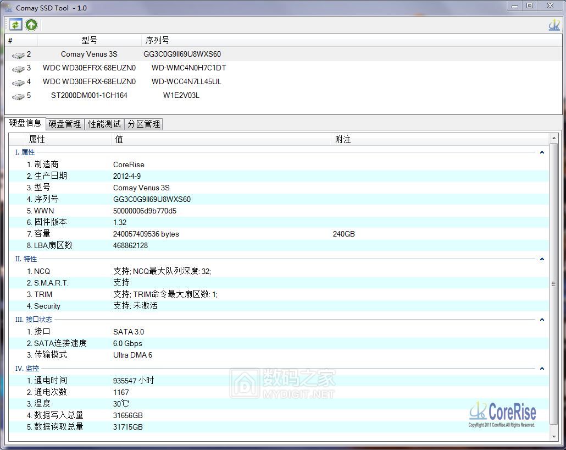Click the 通电次数 value 1167
The image size is (566, 450).
pyautogui.click(x=121, y=392)
